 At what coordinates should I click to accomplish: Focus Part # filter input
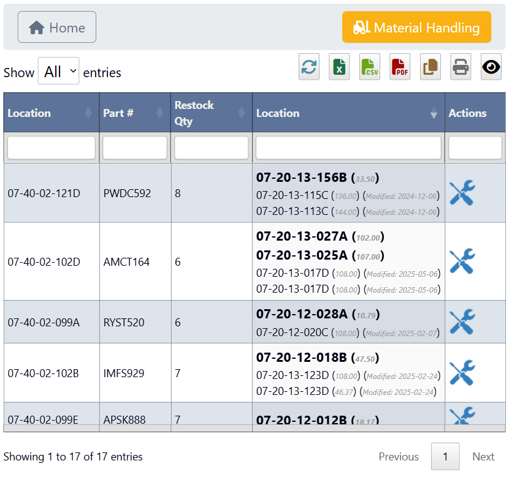135,148
